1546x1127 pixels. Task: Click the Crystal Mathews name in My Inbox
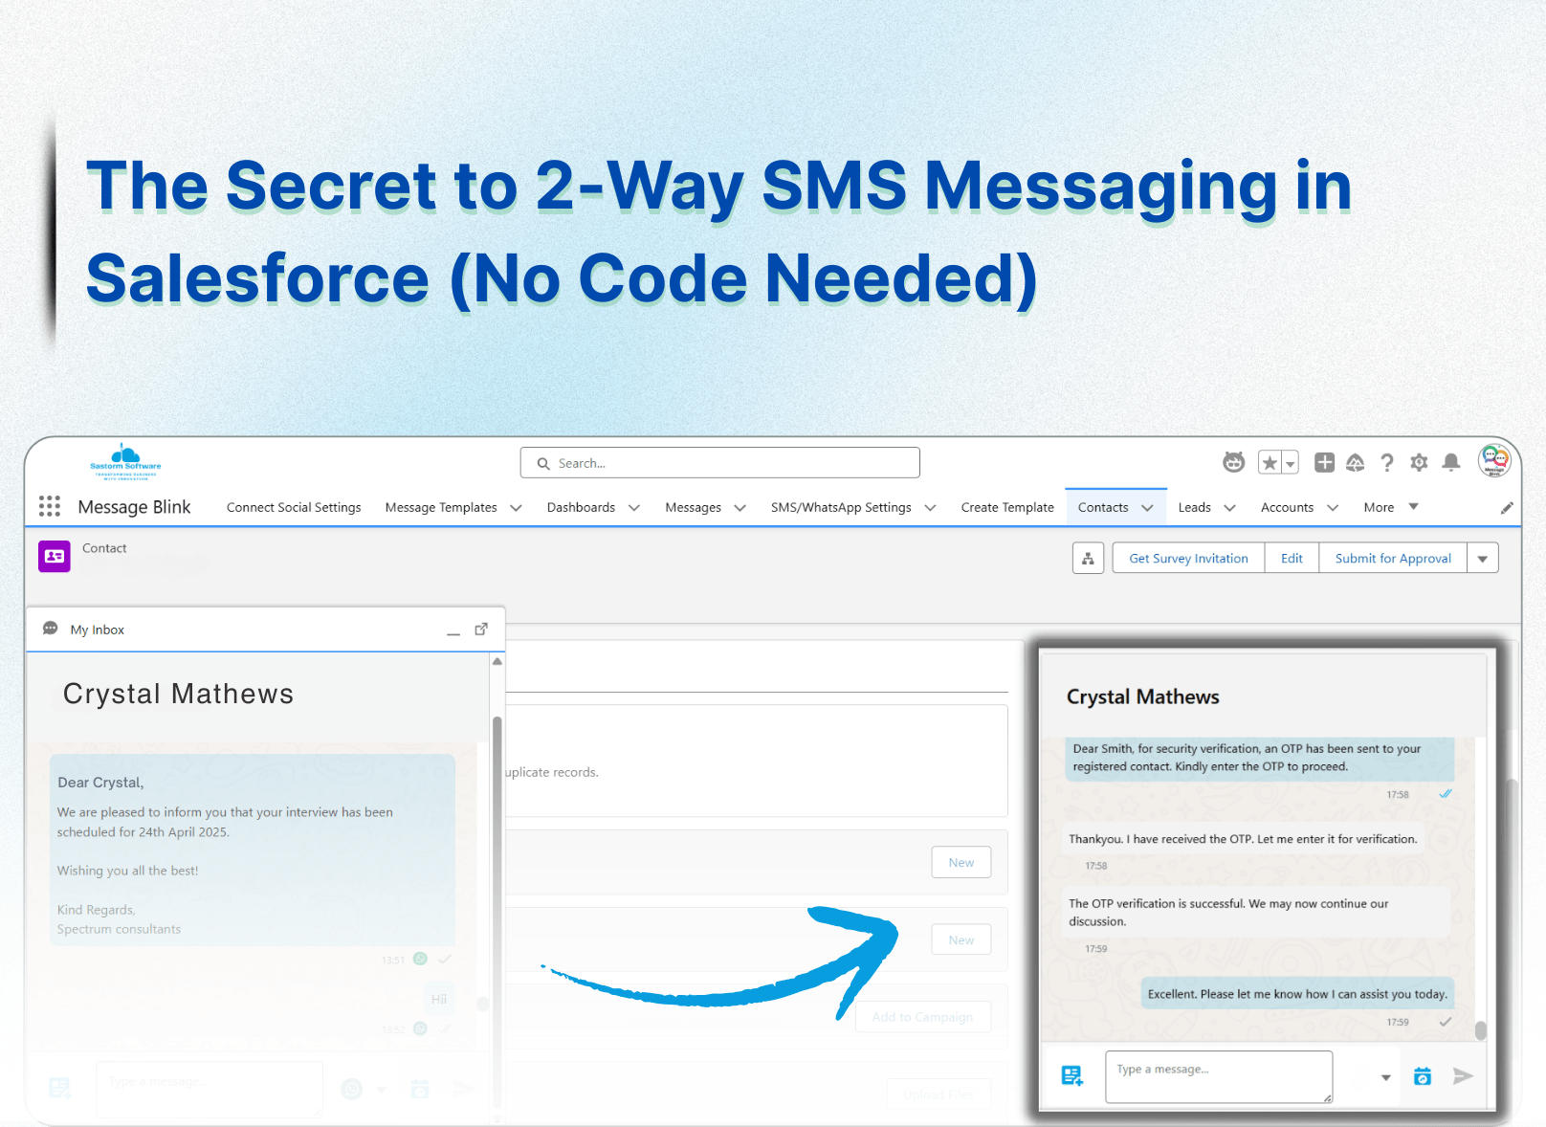(x=178, y=694)
